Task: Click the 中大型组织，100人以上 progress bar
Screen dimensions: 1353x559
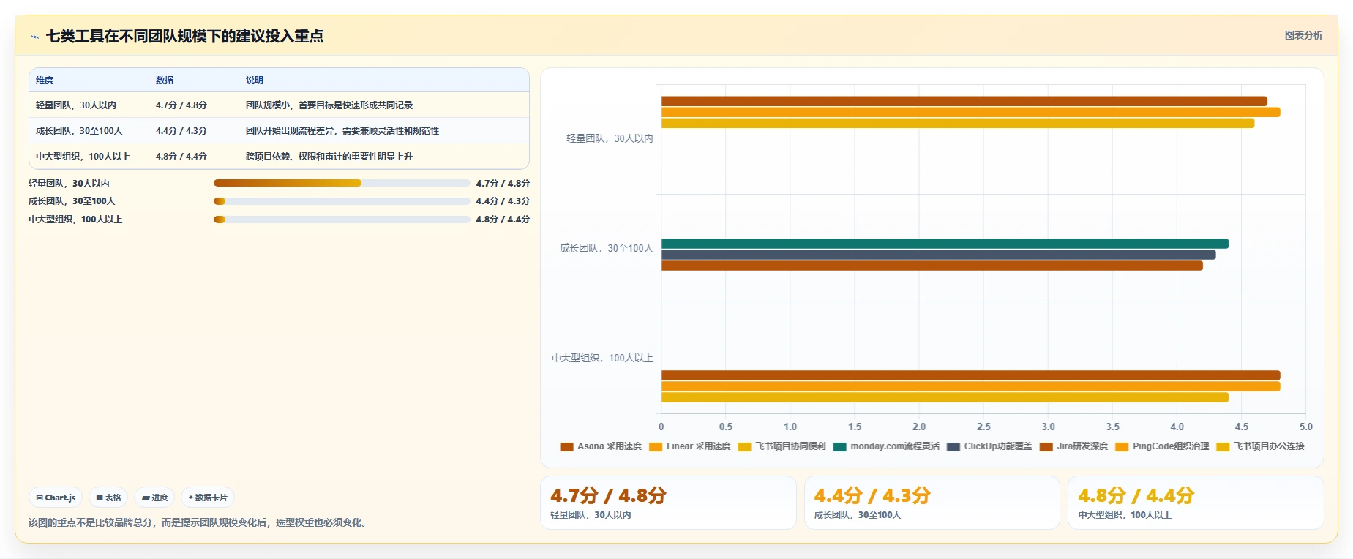Action: point(342,220)
